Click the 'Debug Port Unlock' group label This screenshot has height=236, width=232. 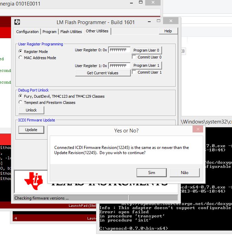click(33, 90)
